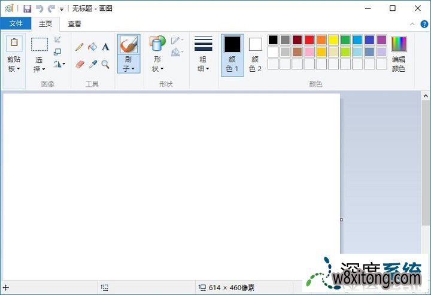431x295 pixels.
Task: Open the File menu
Action: tap(16, 24)
